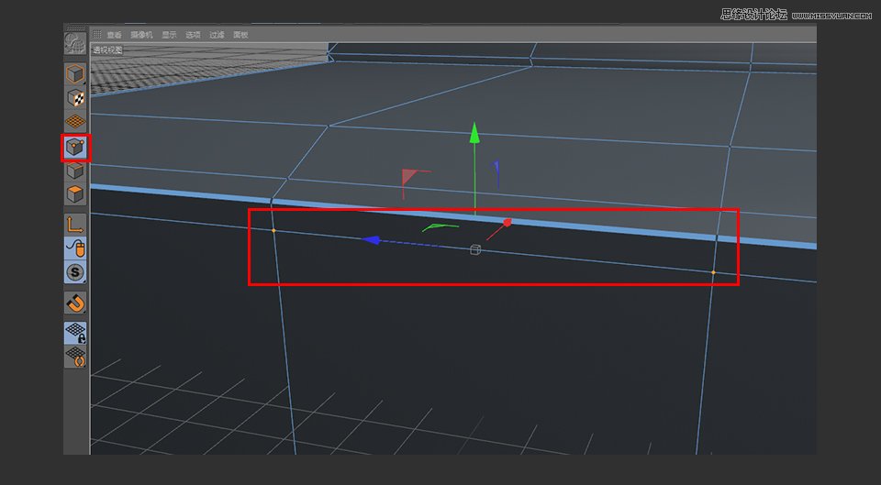Expand the 显示 (Display) menu
The width and height of the screenshot is (881, 485).
(x=169, y=35)
